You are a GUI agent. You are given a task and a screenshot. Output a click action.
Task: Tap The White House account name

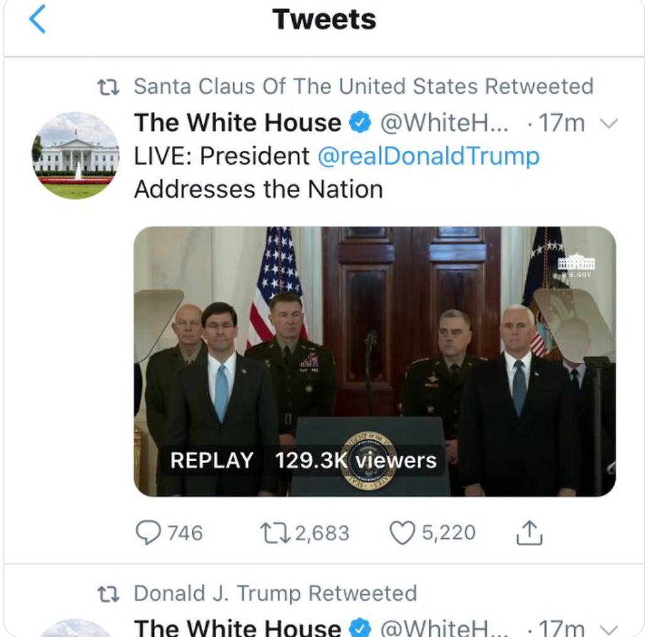(237, 123)
